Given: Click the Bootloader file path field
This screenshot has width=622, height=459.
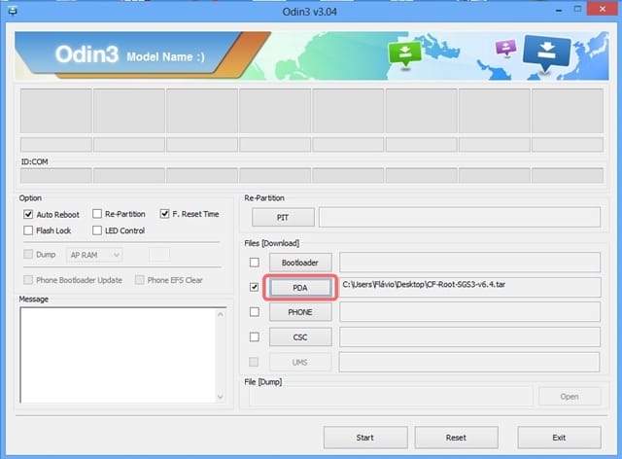Looking at the screenshot, I should point(469,263).
